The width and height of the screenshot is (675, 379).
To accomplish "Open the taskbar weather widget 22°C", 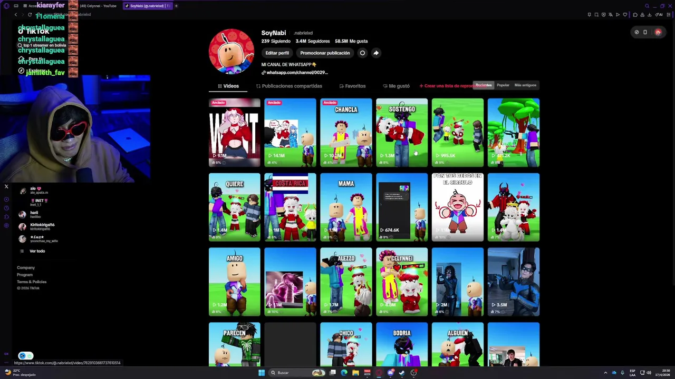I will coord(20,373).
